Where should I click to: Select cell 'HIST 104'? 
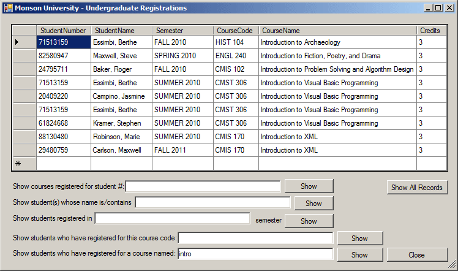click(x=236, y=42)
